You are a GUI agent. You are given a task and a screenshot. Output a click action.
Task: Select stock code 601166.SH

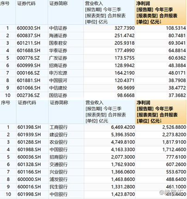[x=29, y=172]
